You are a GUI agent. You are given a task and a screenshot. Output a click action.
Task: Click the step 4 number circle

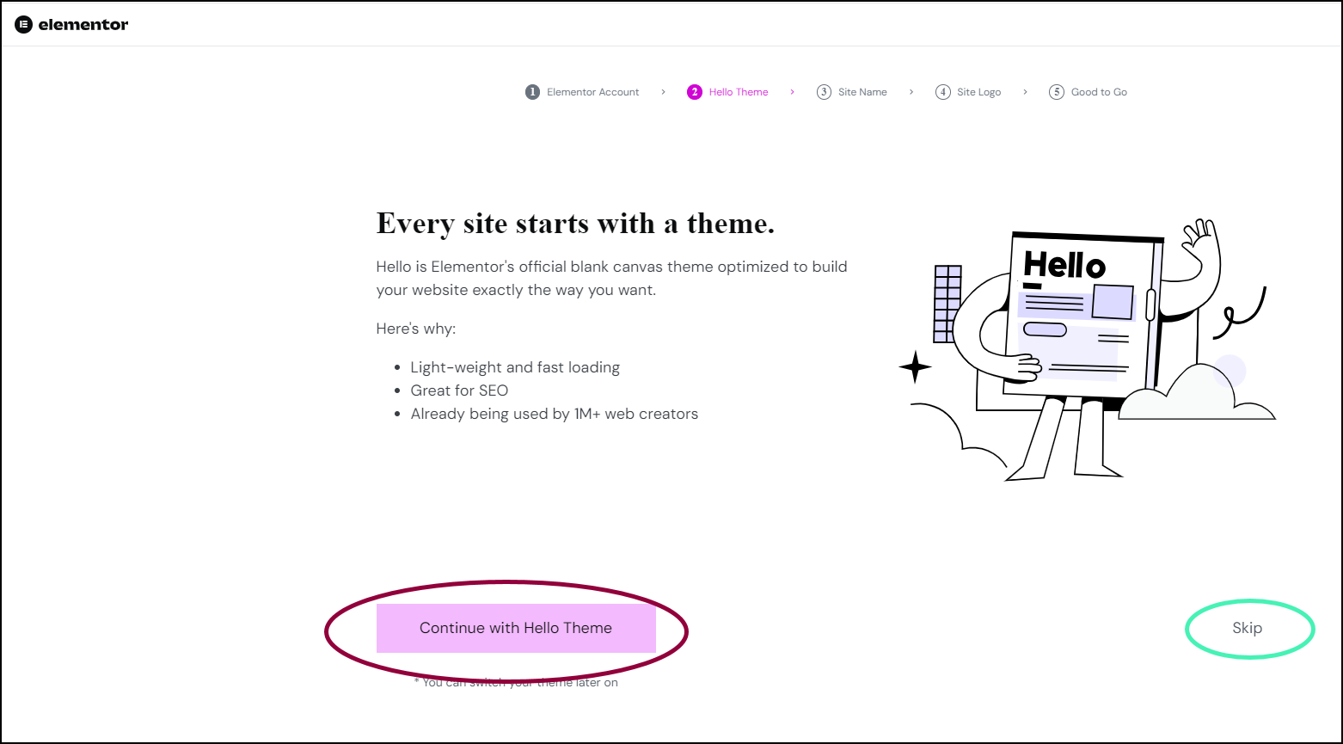click(943, 92)
